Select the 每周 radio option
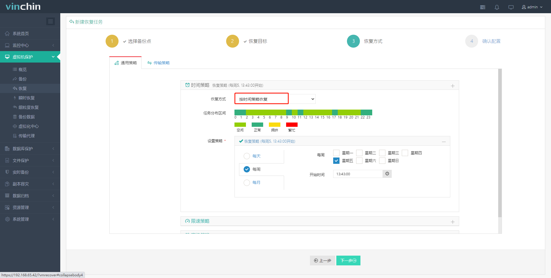 [x=247, y=169]
